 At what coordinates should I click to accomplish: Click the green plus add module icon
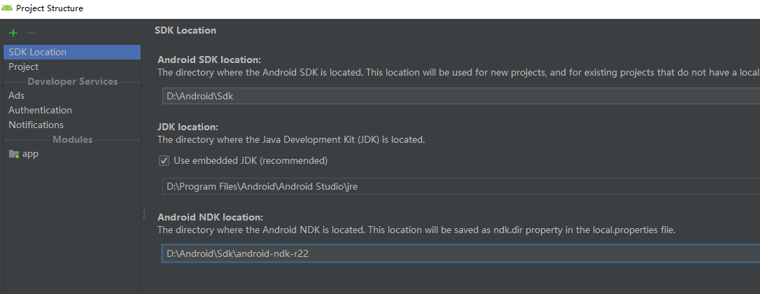[x=13, y=33]
